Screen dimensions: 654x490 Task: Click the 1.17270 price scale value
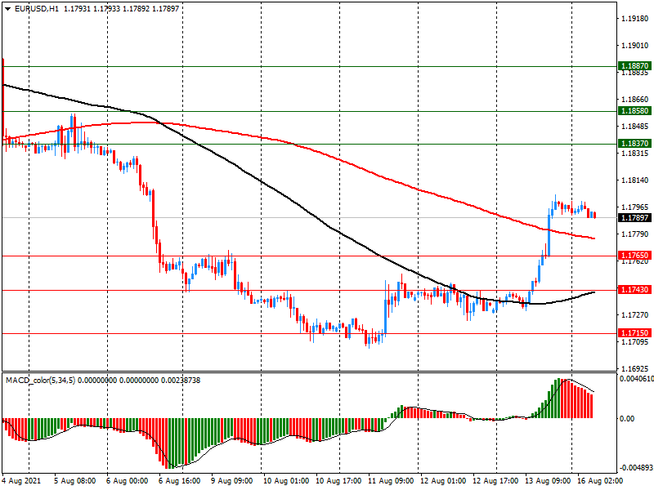click(x=635, y=314)
